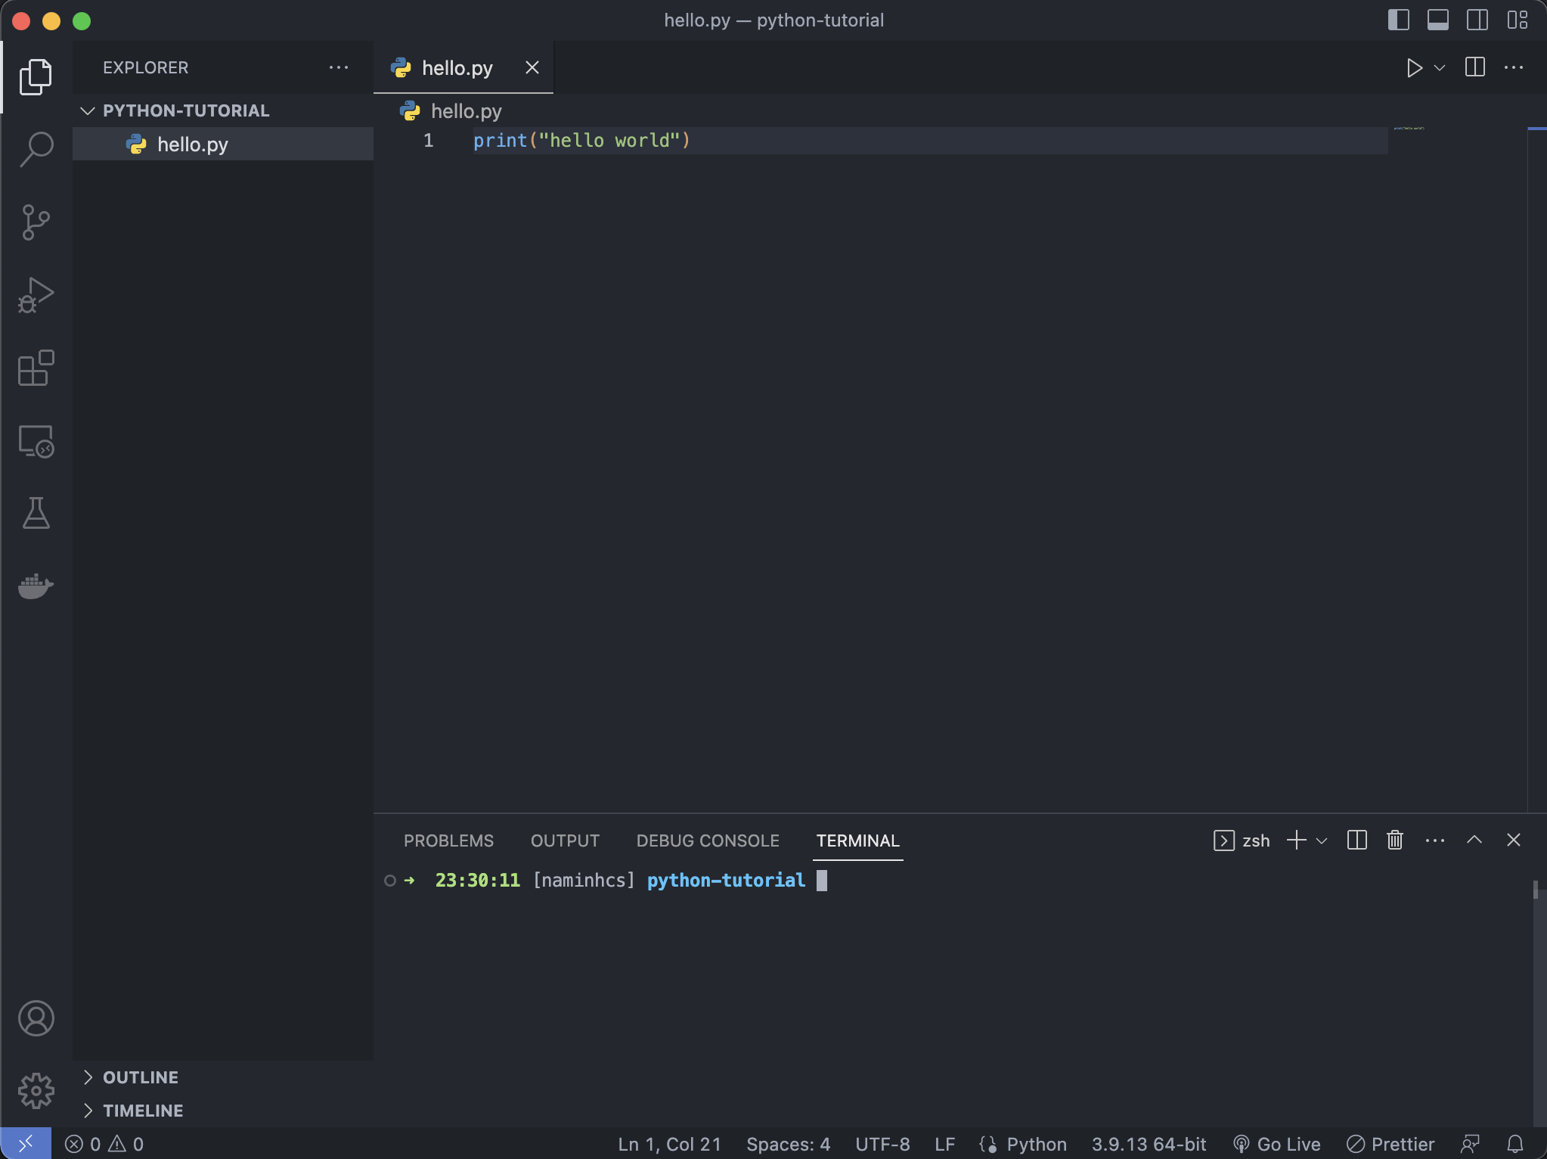Open the feedback icon in status bar

(1470, 1144)
